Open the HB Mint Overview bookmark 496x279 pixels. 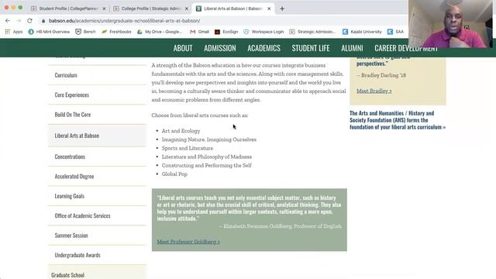coord(49,32)
